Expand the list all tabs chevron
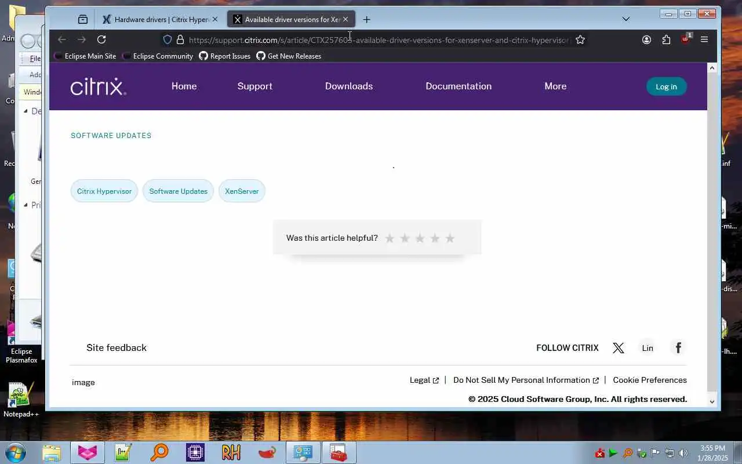742x464 pixels. [x=626, y=19]
